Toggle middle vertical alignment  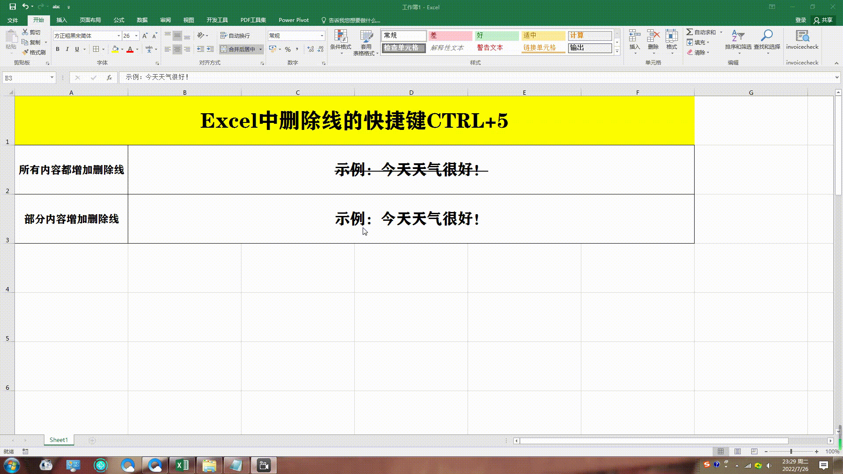click(x=177, y=36)
